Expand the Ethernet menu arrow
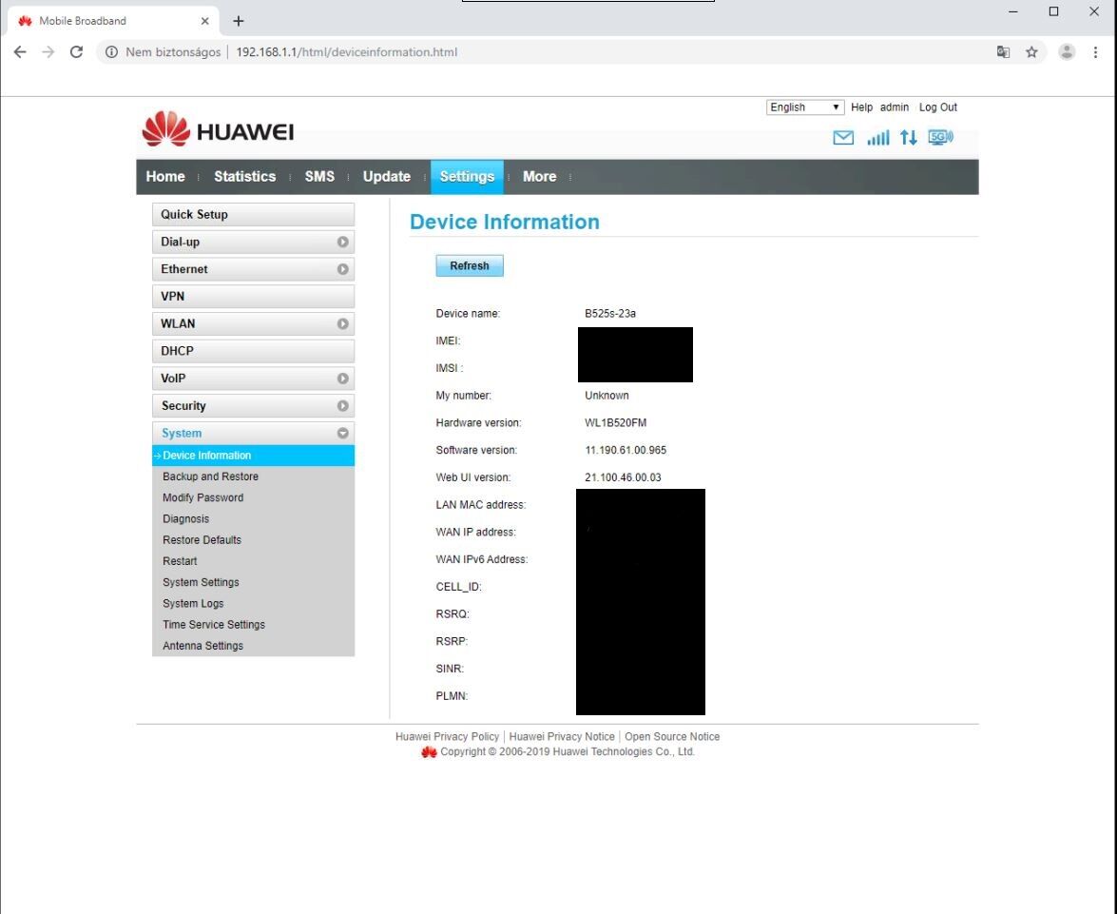 [342, 269]
